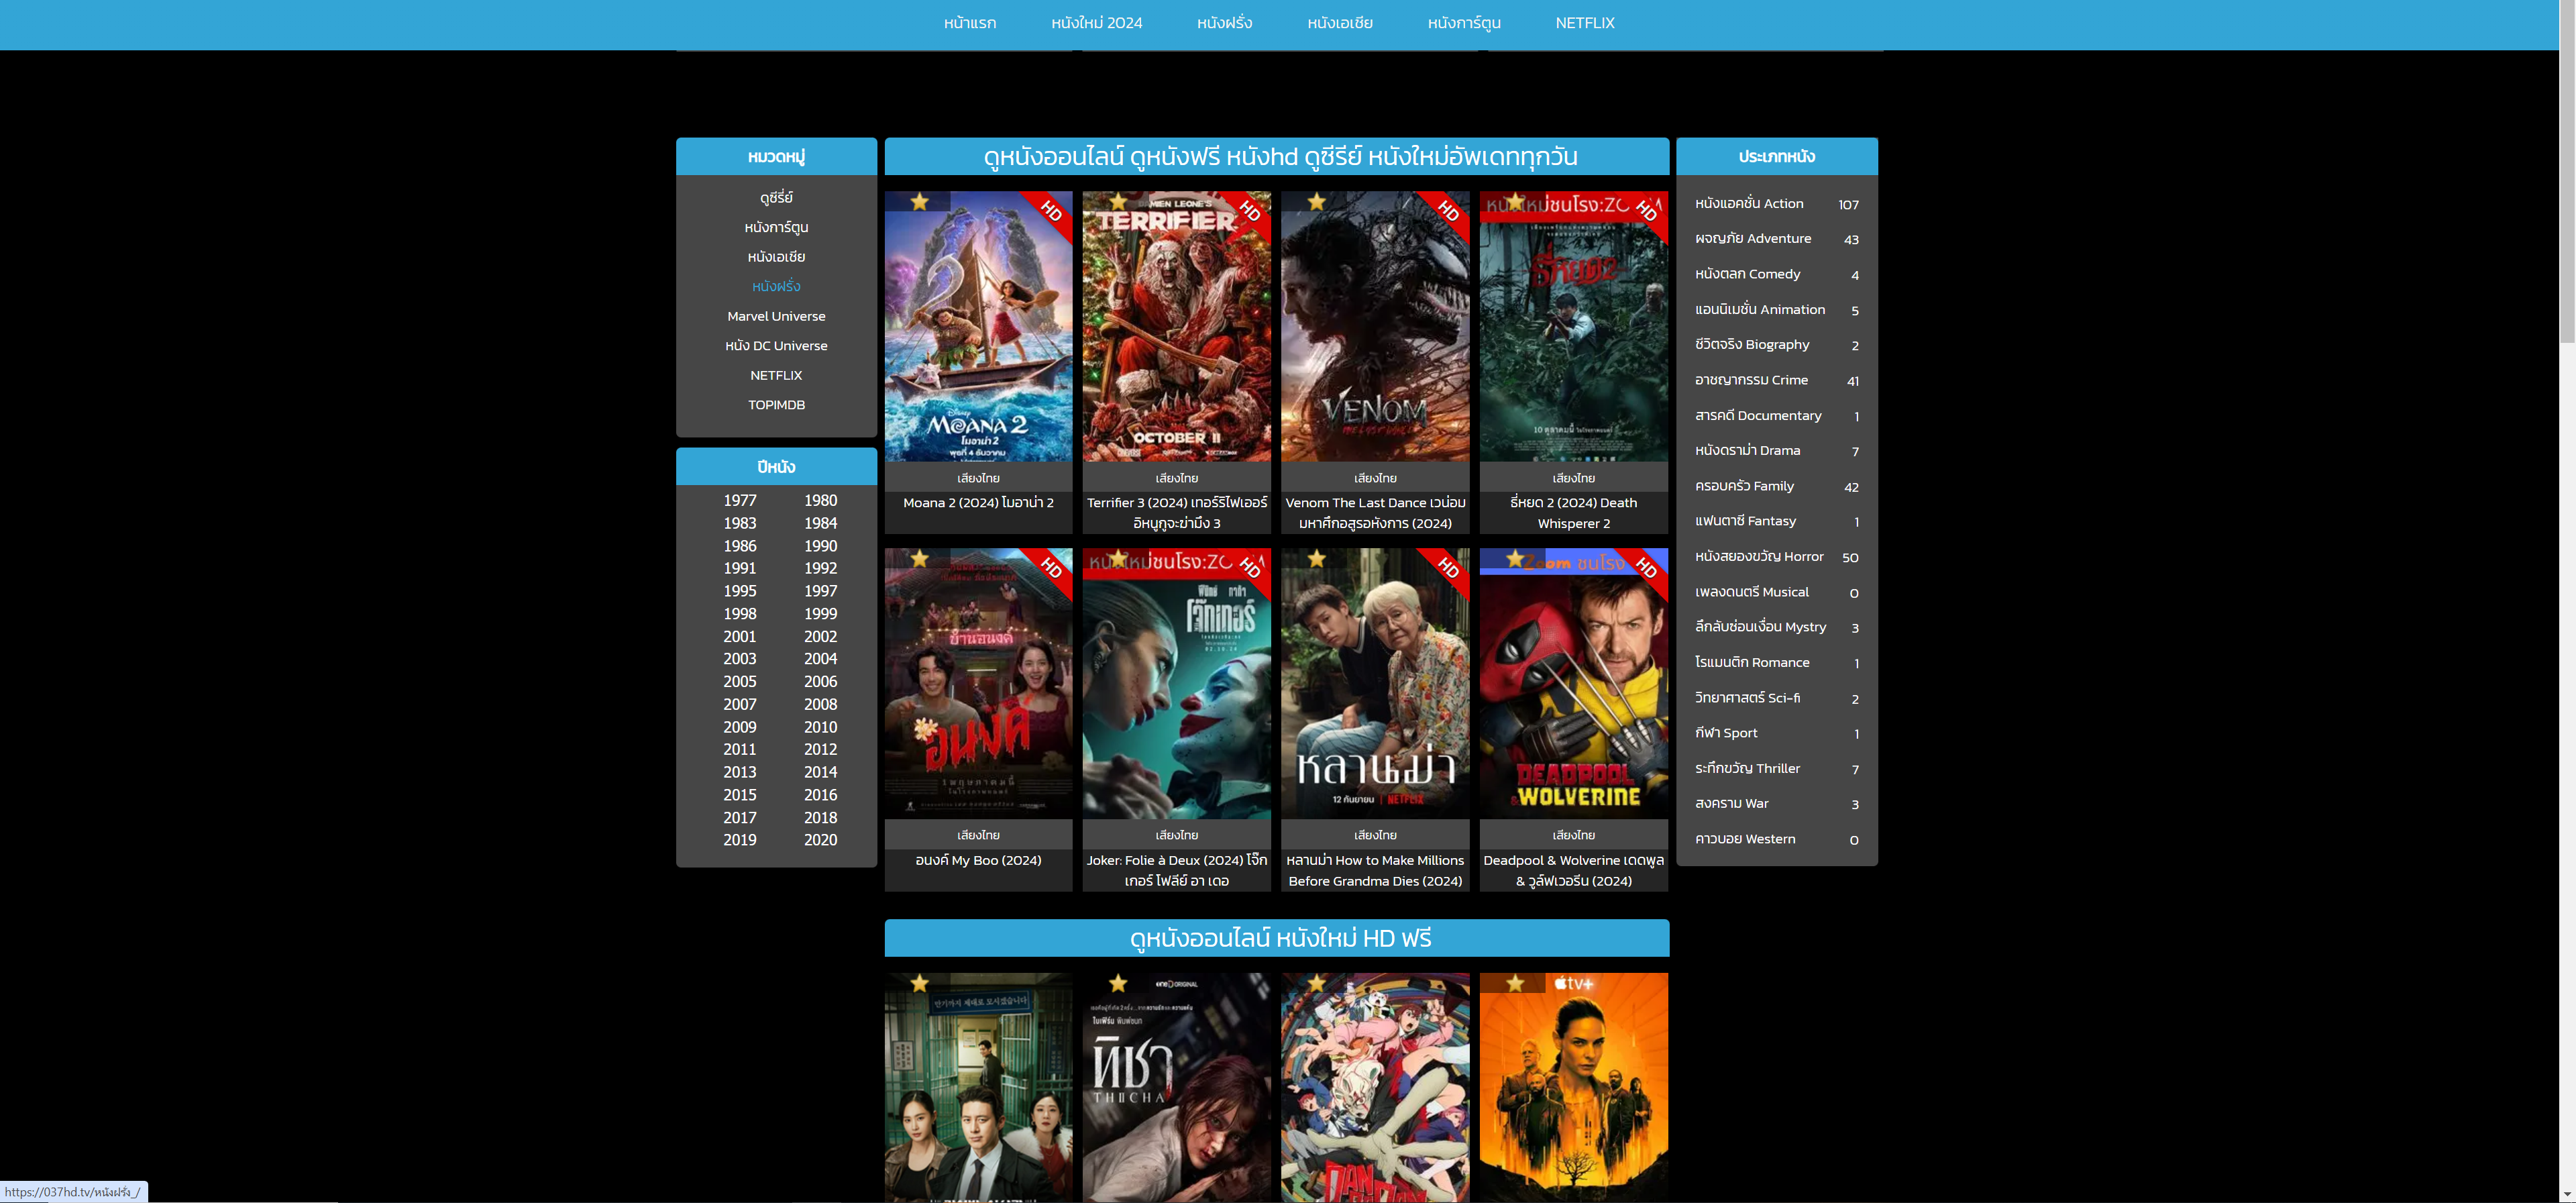Click the star icon on My Boo poster
Image resolution: width=2576 pixels, height=1203 pixels.
coord(919,559)
